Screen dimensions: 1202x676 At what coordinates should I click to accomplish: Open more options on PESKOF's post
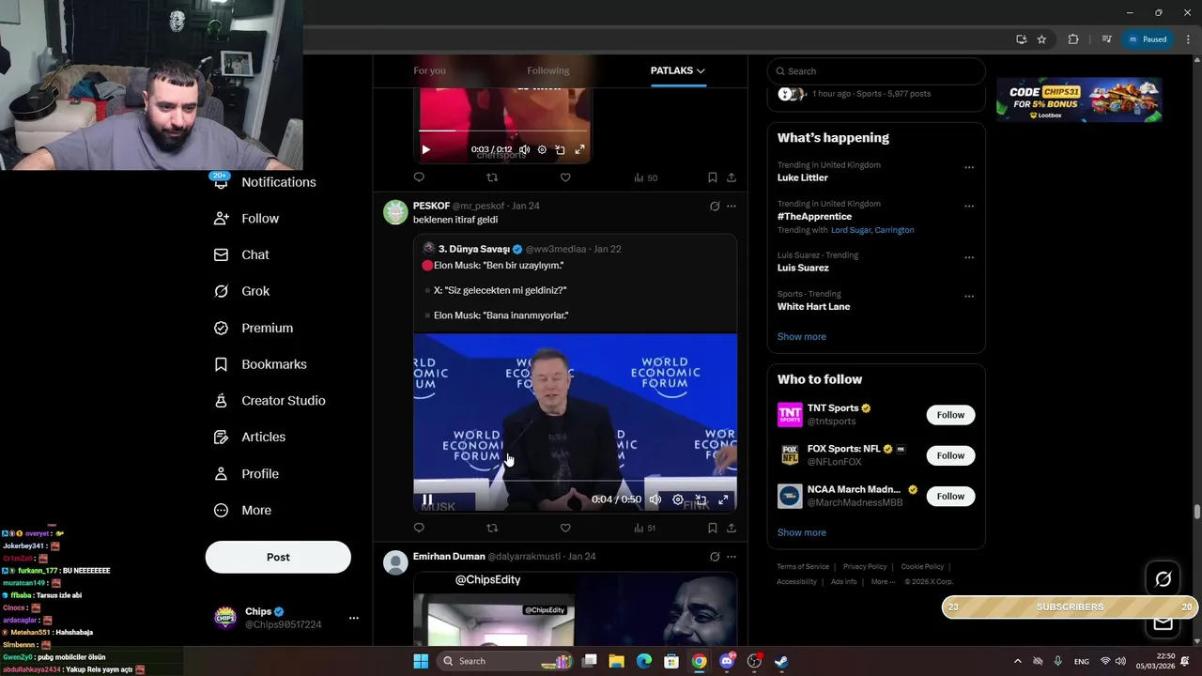732,206
